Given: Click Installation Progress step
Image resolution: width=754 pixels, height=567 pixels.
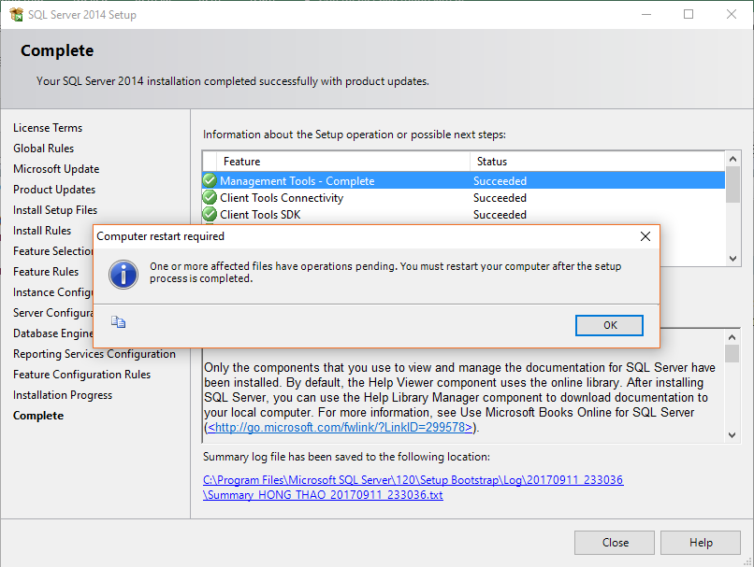Looking at the screenshot, I should click(x=63, y=395).
